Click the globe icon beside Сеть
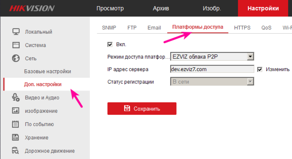The width and height of the screenshot is (292, 159). coord(15,58)
